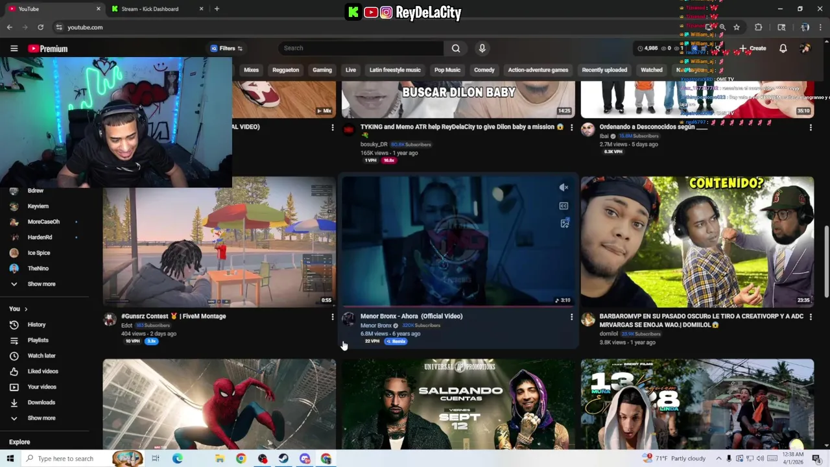830x467 pixels.
Task: Open options for Ordenando a Desconocidos video
Action: point(811,128)
